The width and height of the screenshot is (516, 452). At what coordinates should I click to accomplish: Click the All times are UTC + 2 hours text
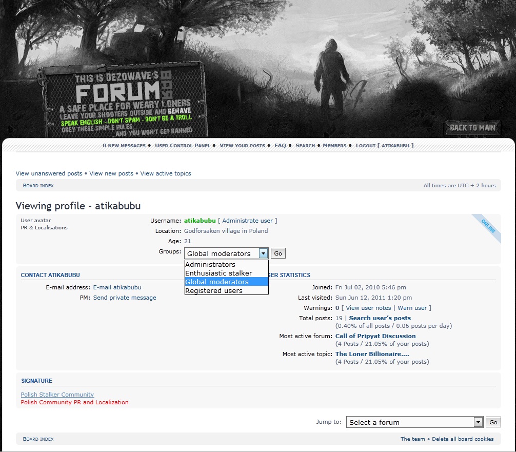pos(460,186)
